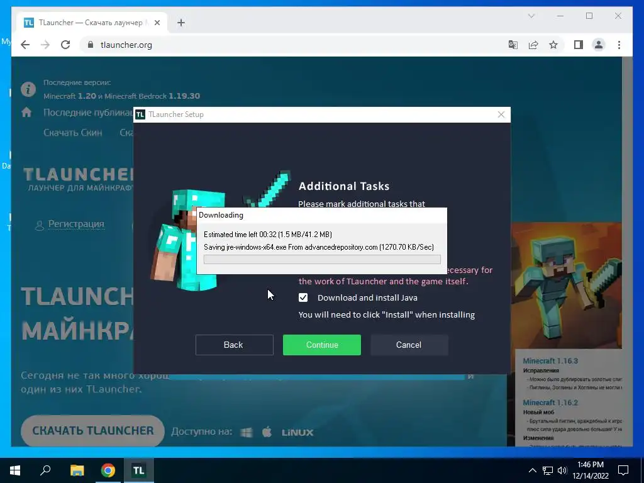Toggle the Chrome side panel icon

click(x=579, y=45)
